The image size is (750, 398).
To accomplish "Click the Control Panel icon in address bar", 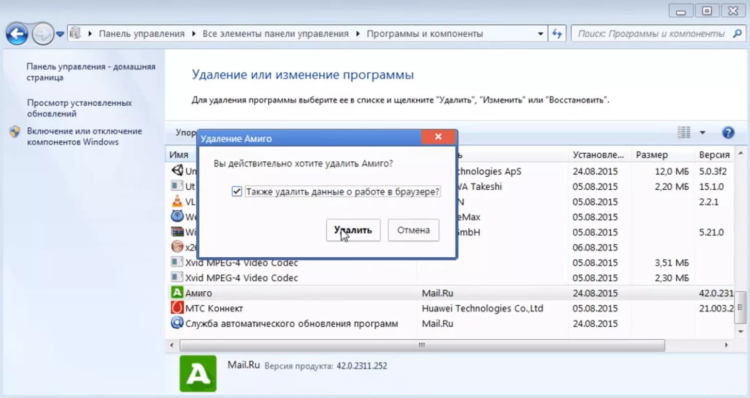I will point(75,34).
